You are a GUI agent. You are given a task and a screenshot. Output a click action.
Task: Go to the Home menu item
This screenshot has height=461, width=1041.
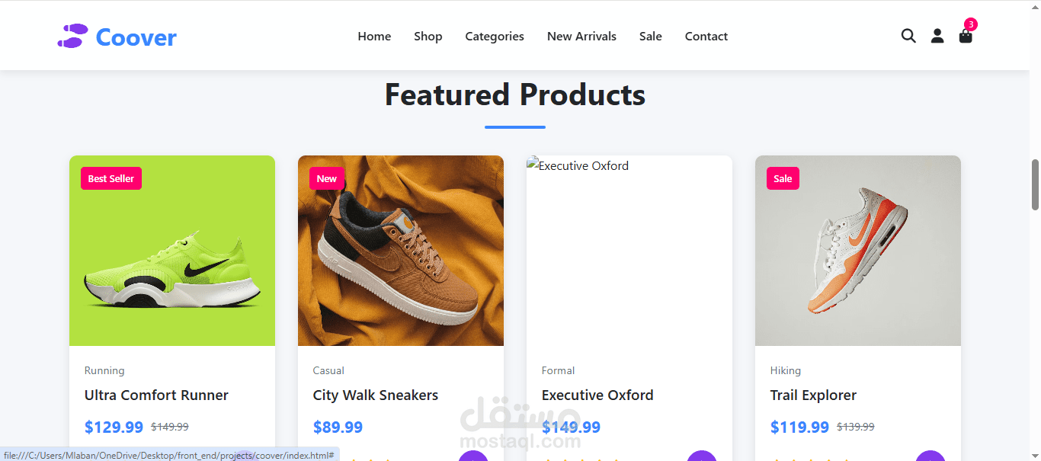374,36
